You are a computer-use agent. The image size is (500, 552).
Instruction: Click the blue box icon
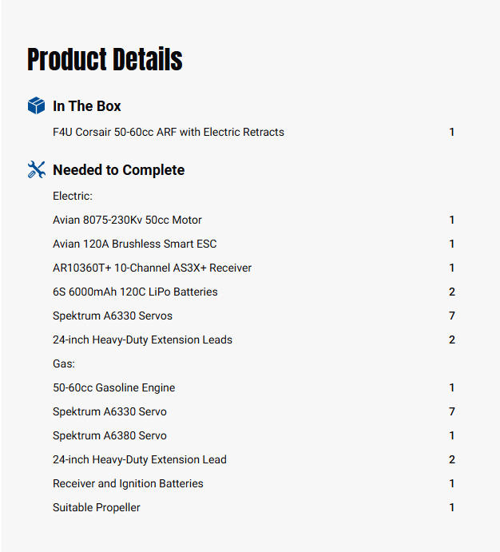pos(36,105)
